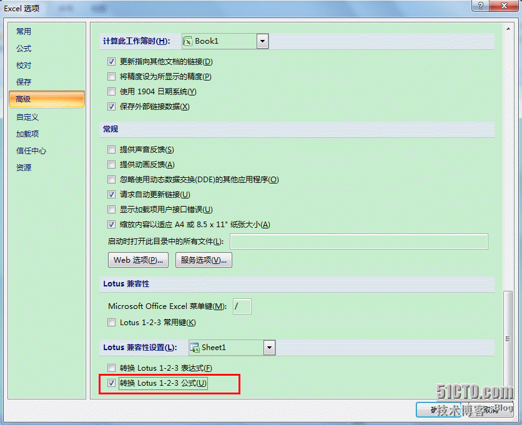
Task: Uncheck 更新指向其他文档的链接
Action: (x=111, y=61)
